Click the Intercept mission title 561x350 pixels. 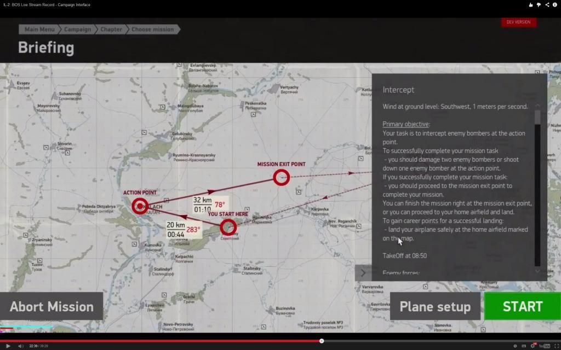(x=398, y=90)
